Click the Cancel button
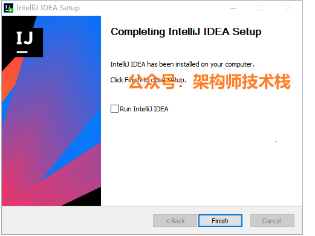Viewport: 315px width, 236px height. [x=272, y=220]
